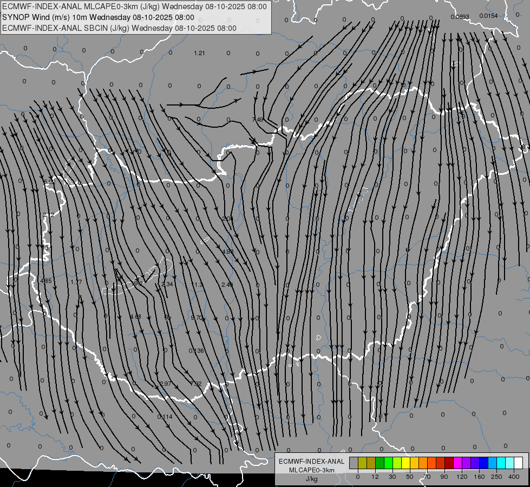Select the white legend swatch
The width and height of the screenshot is (530, 487).
click(x=518, y=463)
